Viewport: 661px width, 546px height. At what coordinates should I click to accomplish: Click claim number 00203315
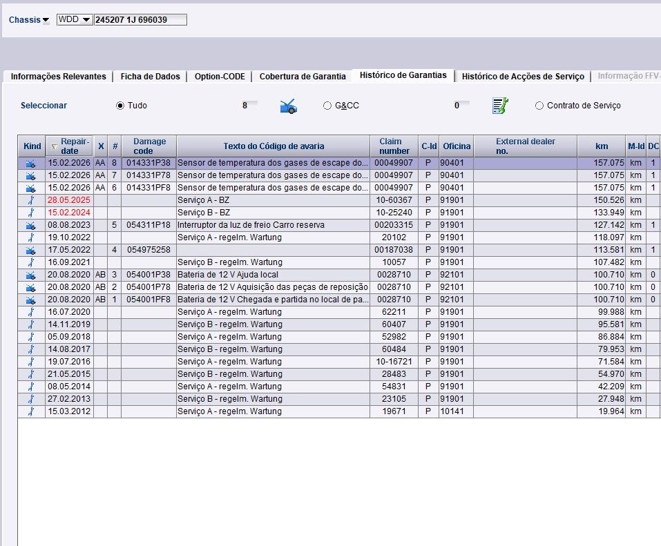(x=394, y=225)
